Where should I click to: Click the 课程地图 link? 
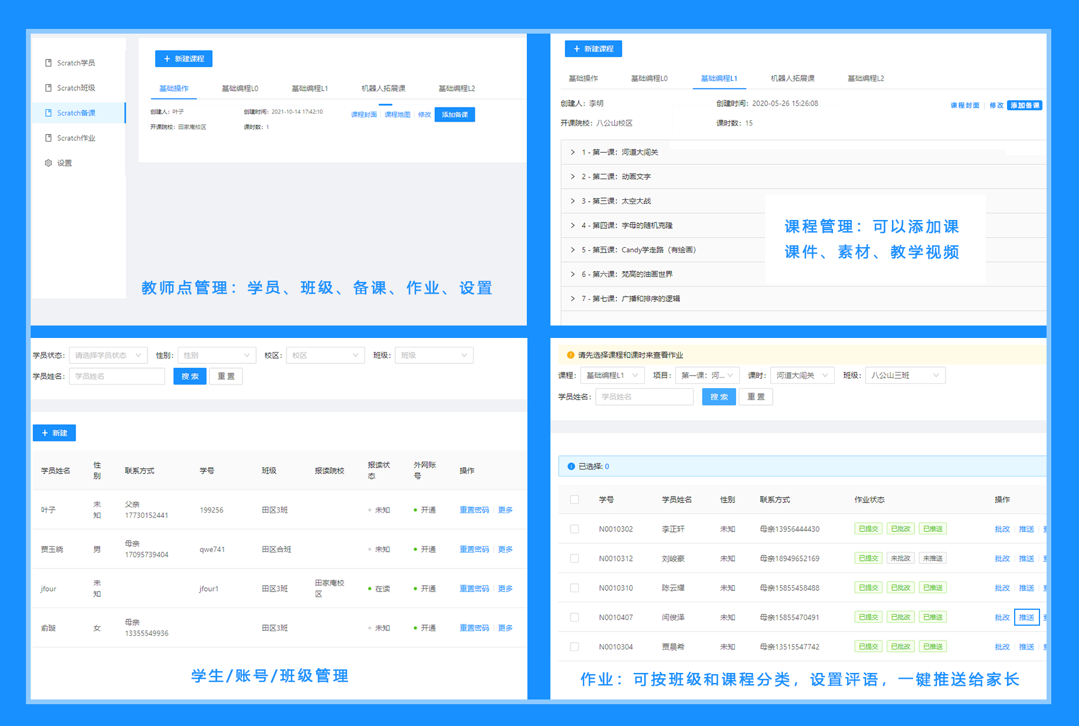pyautogui.click(x=398, y=115)
